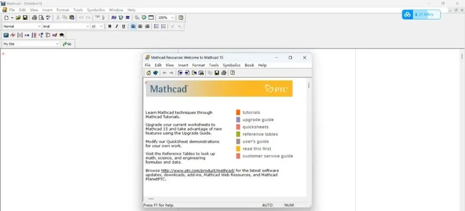
Task: Toggle the bulleted list button
Action: pos(157,26)
